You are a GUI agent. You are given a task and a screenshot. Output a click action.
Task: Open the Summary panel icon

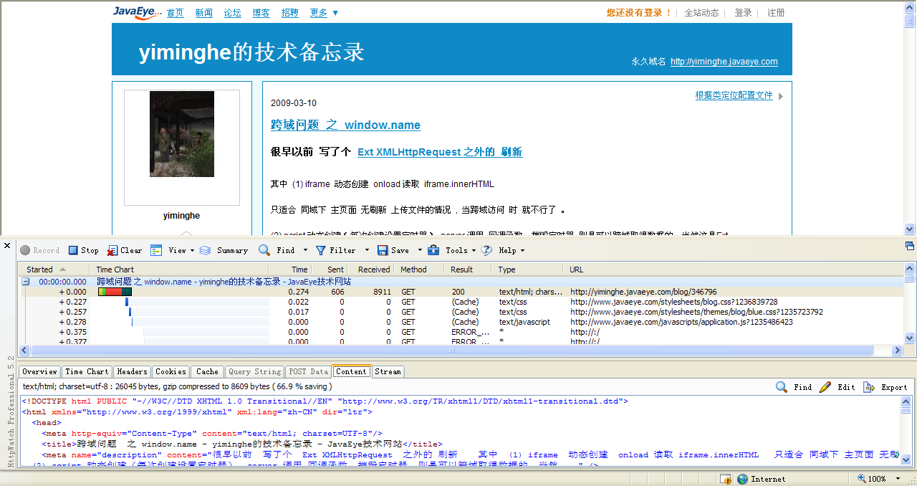pos(205,250)
